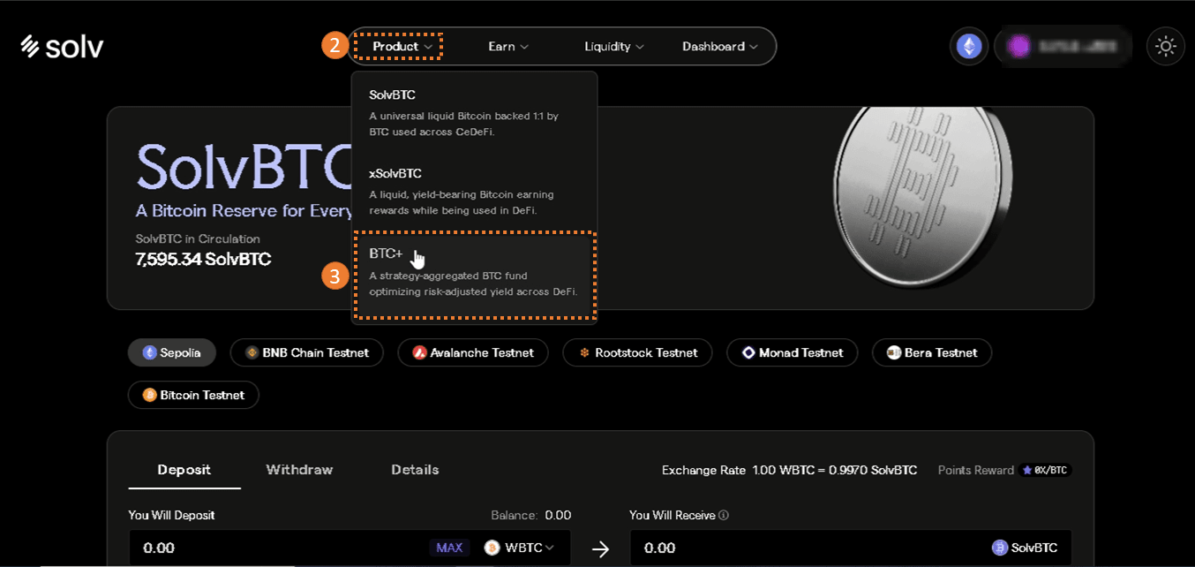1195x567 pixels.
Task: Select Bitcoin Testnet network
Action: pos(193,395)
